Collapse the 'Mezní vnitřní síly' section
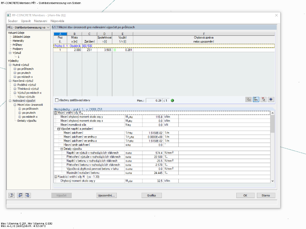 56,113
